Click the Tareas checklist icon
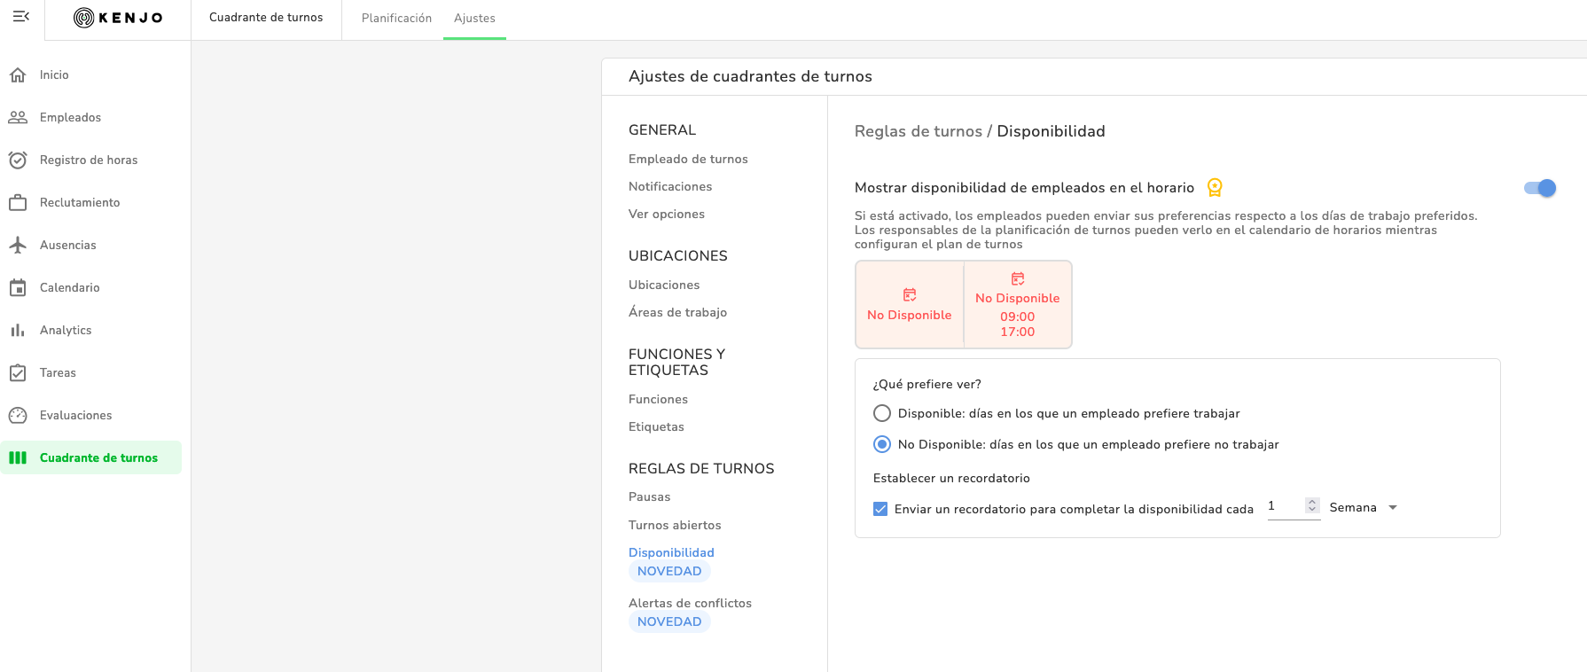 point(18,372)
